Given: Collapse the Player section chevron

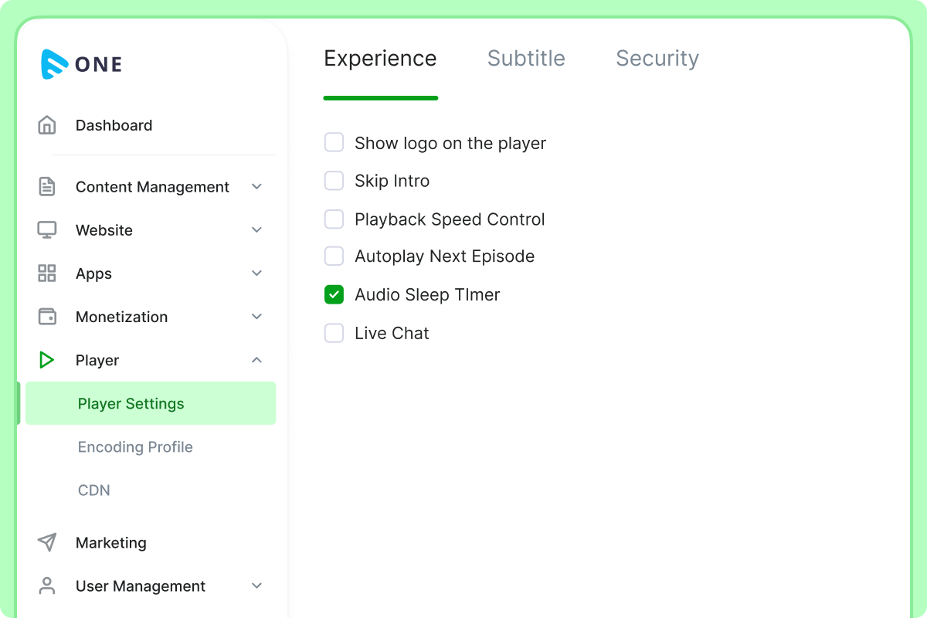Looking at the screenshot, I should 257,360.
